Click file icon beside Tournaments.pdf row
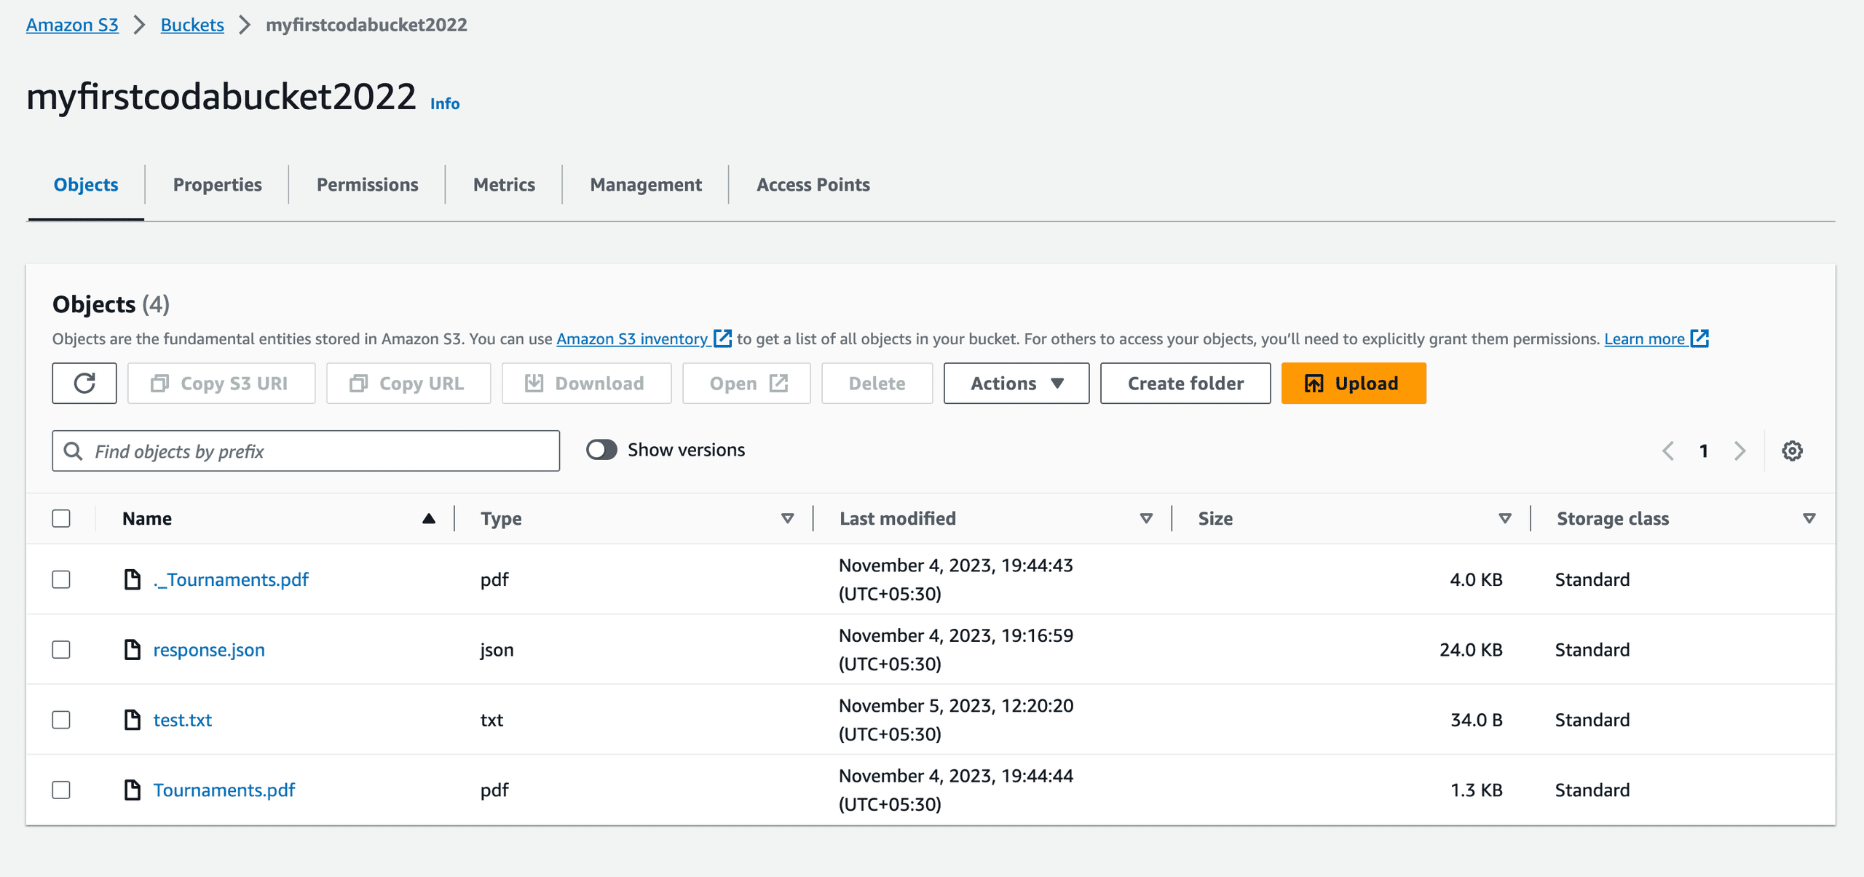The width and height of the screenshot is (1864, 877). (132, 790)
